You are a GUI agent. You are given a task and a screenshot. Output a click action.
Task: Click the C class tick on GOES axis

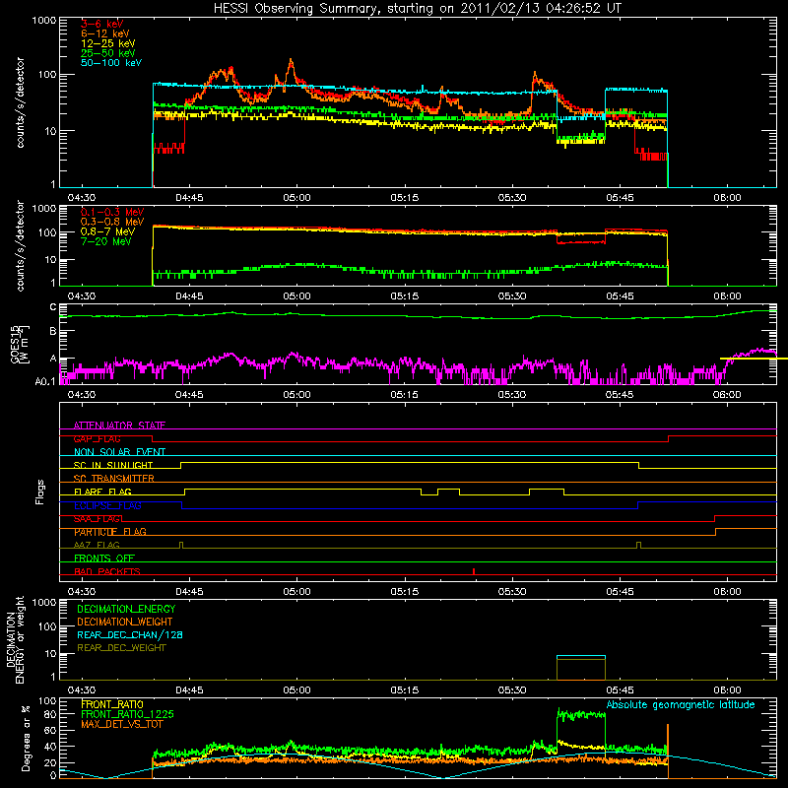[53, 307]
